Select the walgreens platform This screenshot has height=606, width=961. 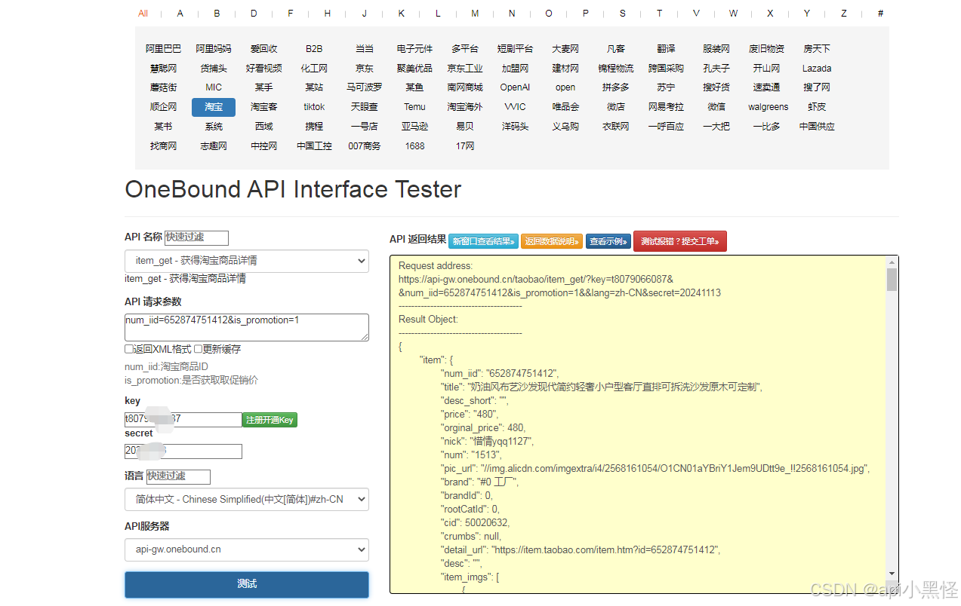768,107
